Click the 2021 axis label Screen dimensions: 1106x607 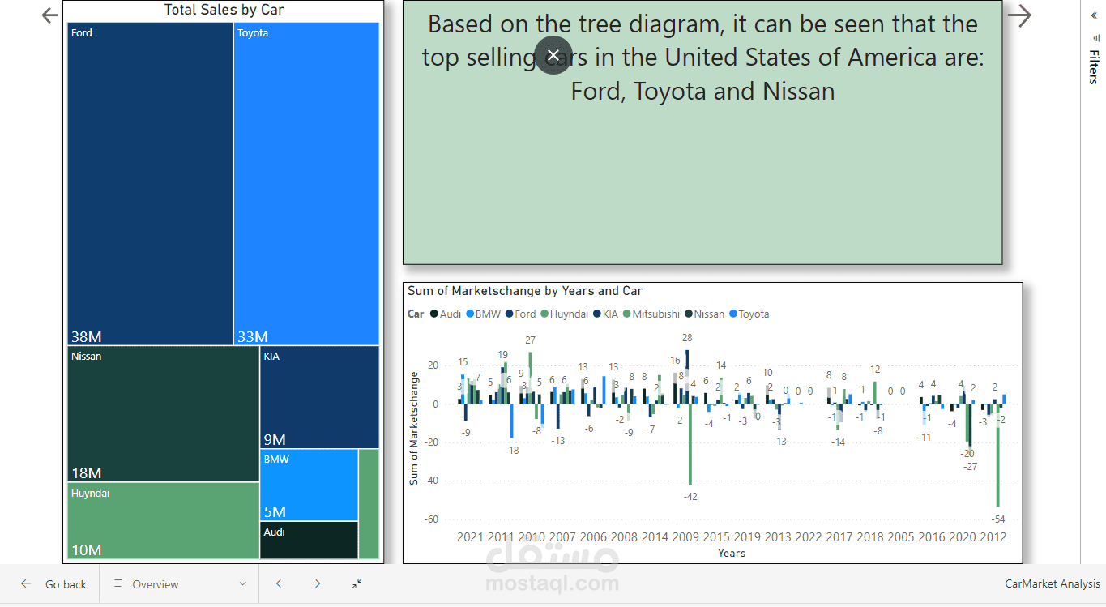470,536
